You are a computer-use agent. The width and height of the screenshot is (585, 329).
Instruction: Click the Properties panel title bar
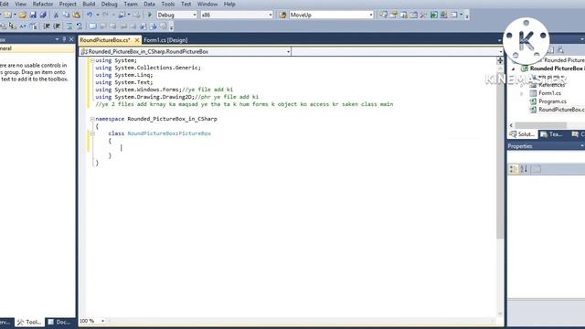coord(546,146)
